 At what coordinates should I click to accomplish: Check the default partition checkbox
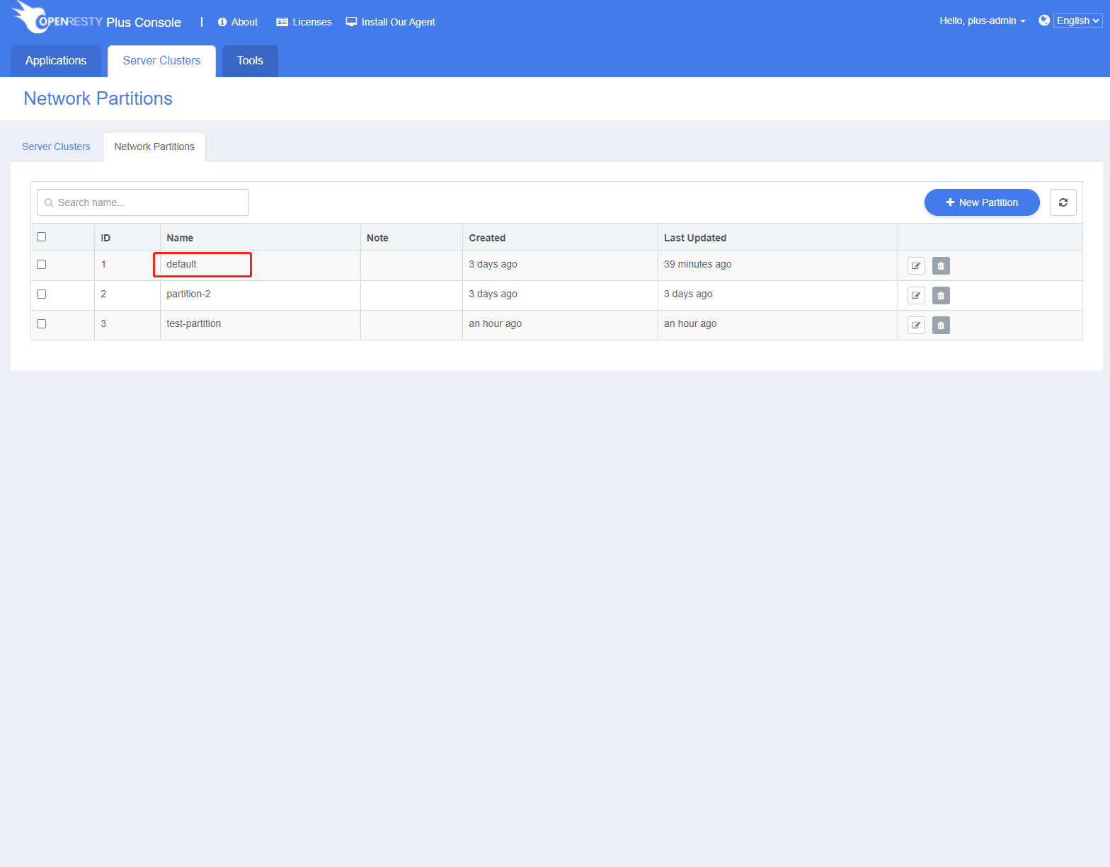(x=42, y=265)
